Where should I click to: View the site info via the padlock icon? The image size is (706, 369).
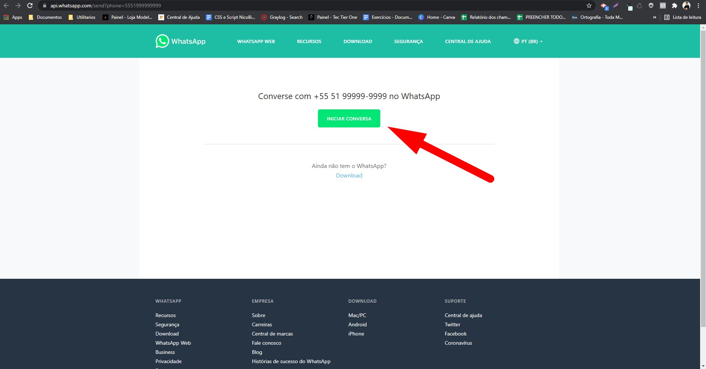pos(45,6)
